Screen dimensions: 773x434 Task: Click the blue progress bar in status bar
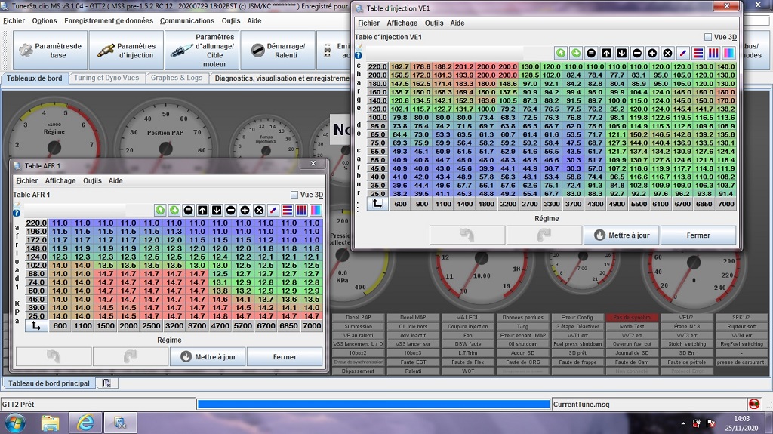point(373,404)
